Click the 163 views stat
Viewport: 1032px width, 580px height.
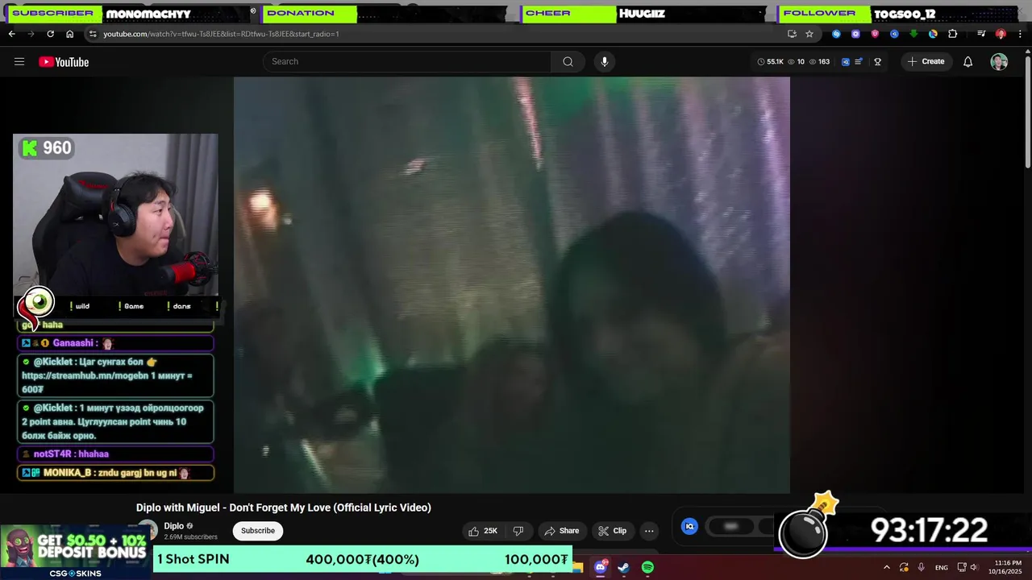(x=819, y=61)
